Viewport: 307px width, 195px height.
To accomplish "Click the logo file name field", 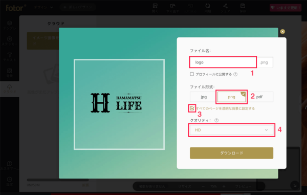I will [x=223, y=62].
